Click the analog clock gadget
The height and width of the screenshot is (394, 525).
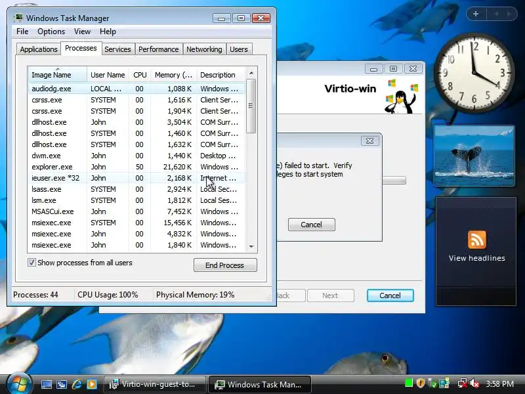[x=474, y=73]
